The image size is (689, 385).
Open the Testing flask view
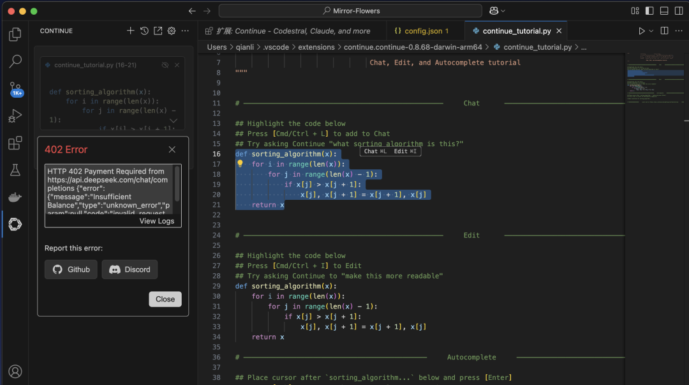[x=15, y=170]
